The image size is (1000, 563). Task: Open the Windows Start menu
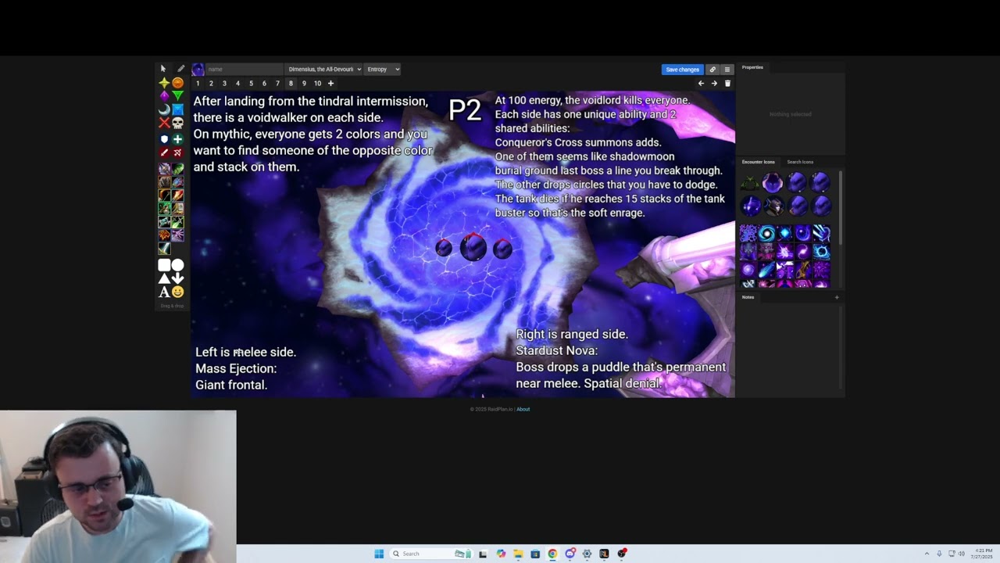click(x=379, y=554)
